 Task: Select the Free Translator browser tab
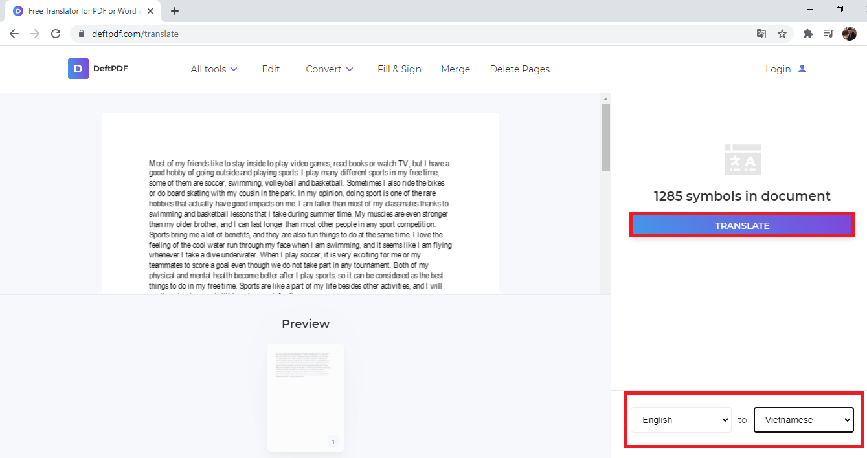tap(84, 11)
